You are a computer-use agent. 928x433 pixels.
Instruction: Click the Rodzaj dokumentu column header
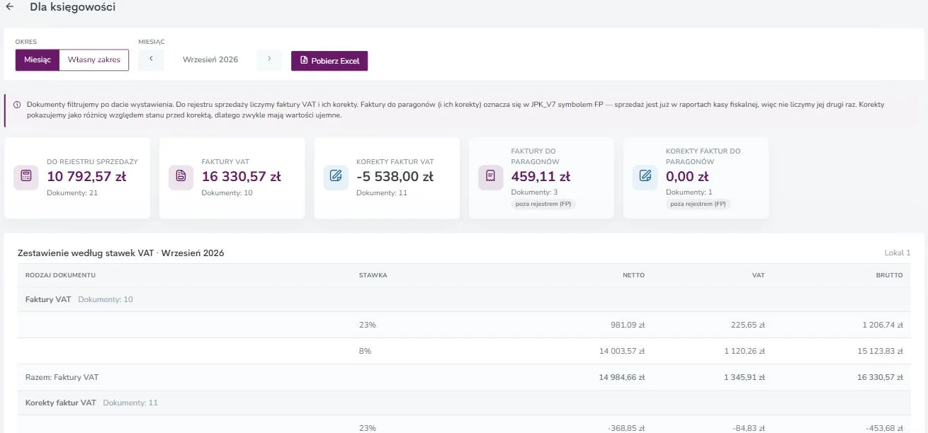tap(60, 275)
